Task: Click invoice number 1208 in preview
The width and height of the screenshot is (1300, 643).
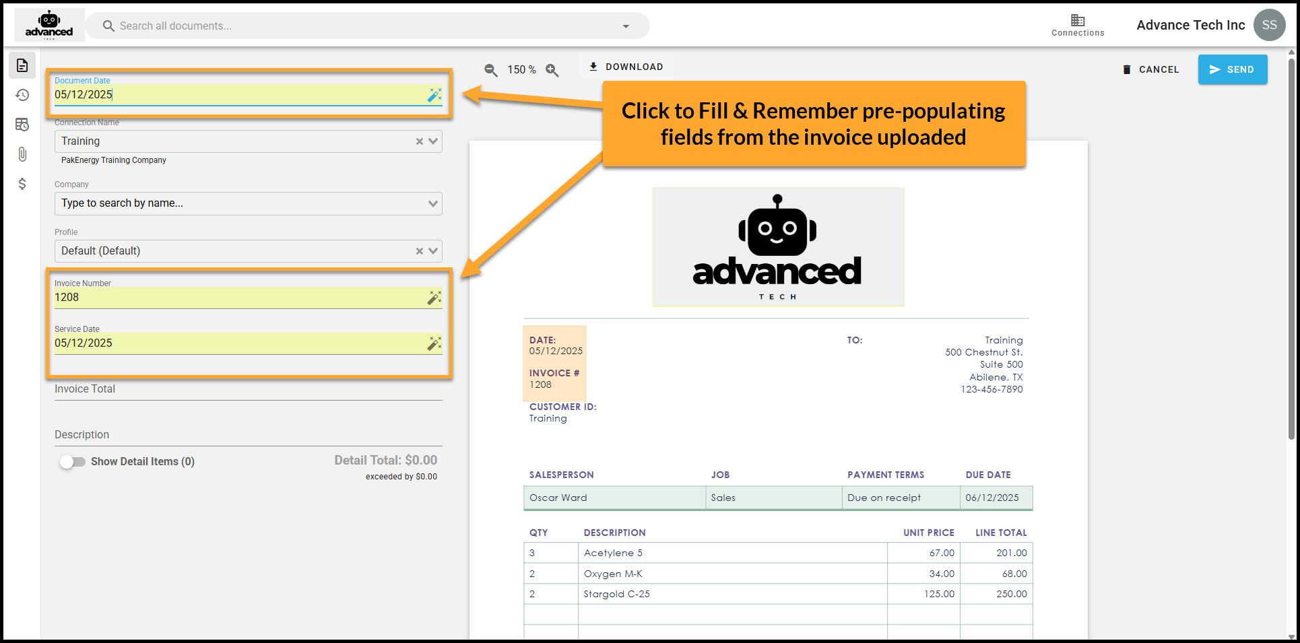Action: (x=540, y=385)
